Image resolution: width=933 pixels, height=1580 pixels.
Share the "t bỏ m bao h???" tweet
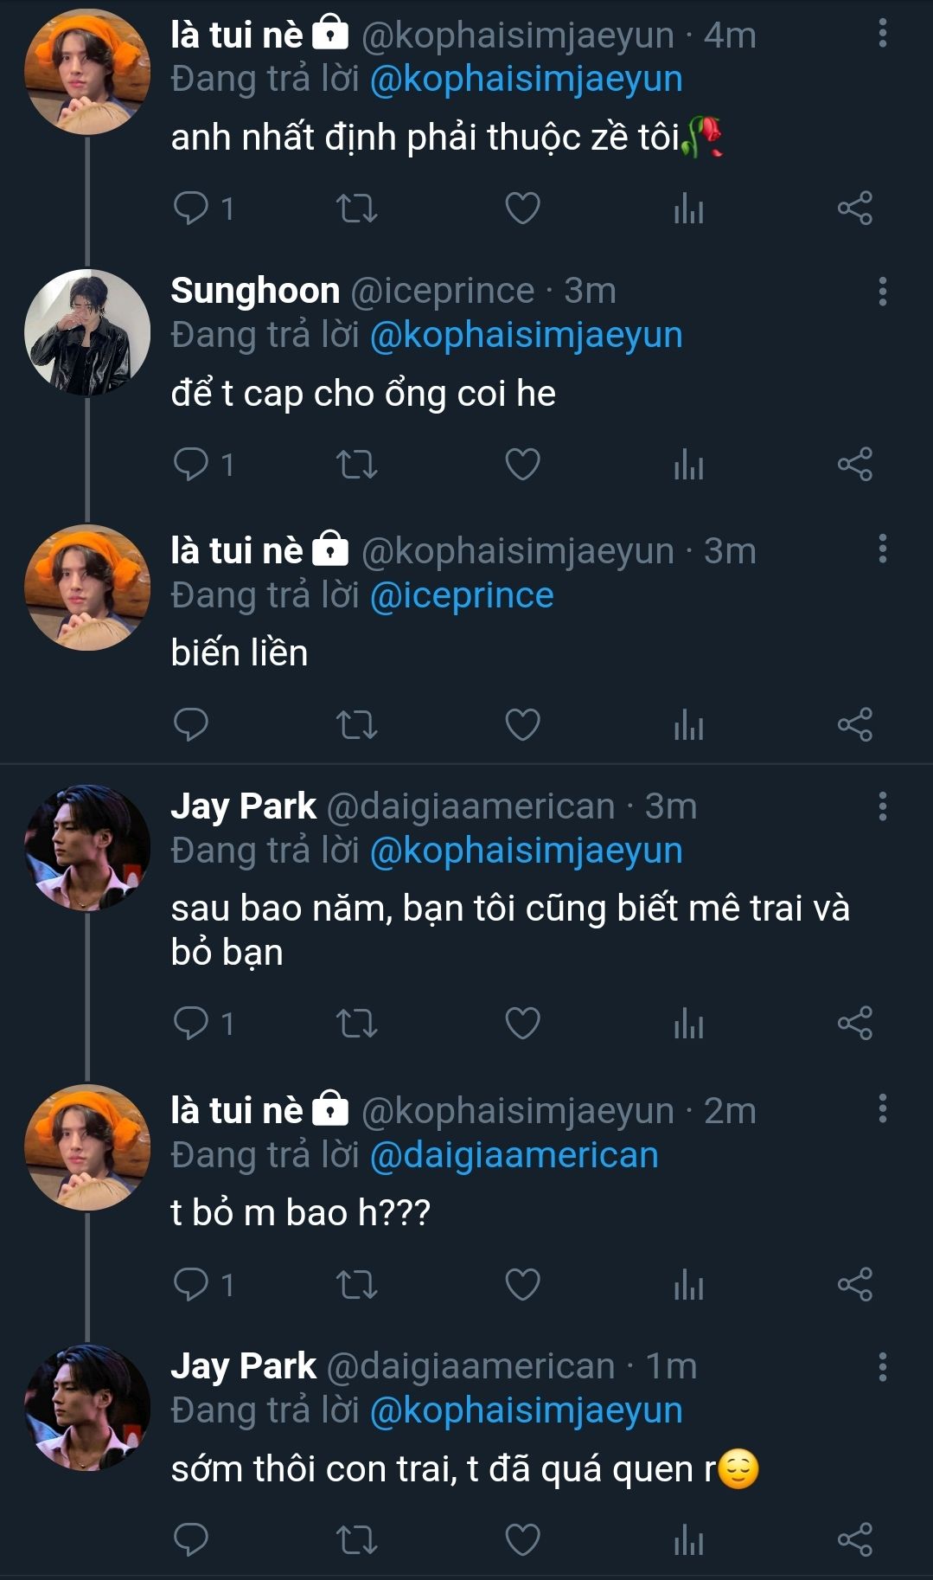[854, 1284]
